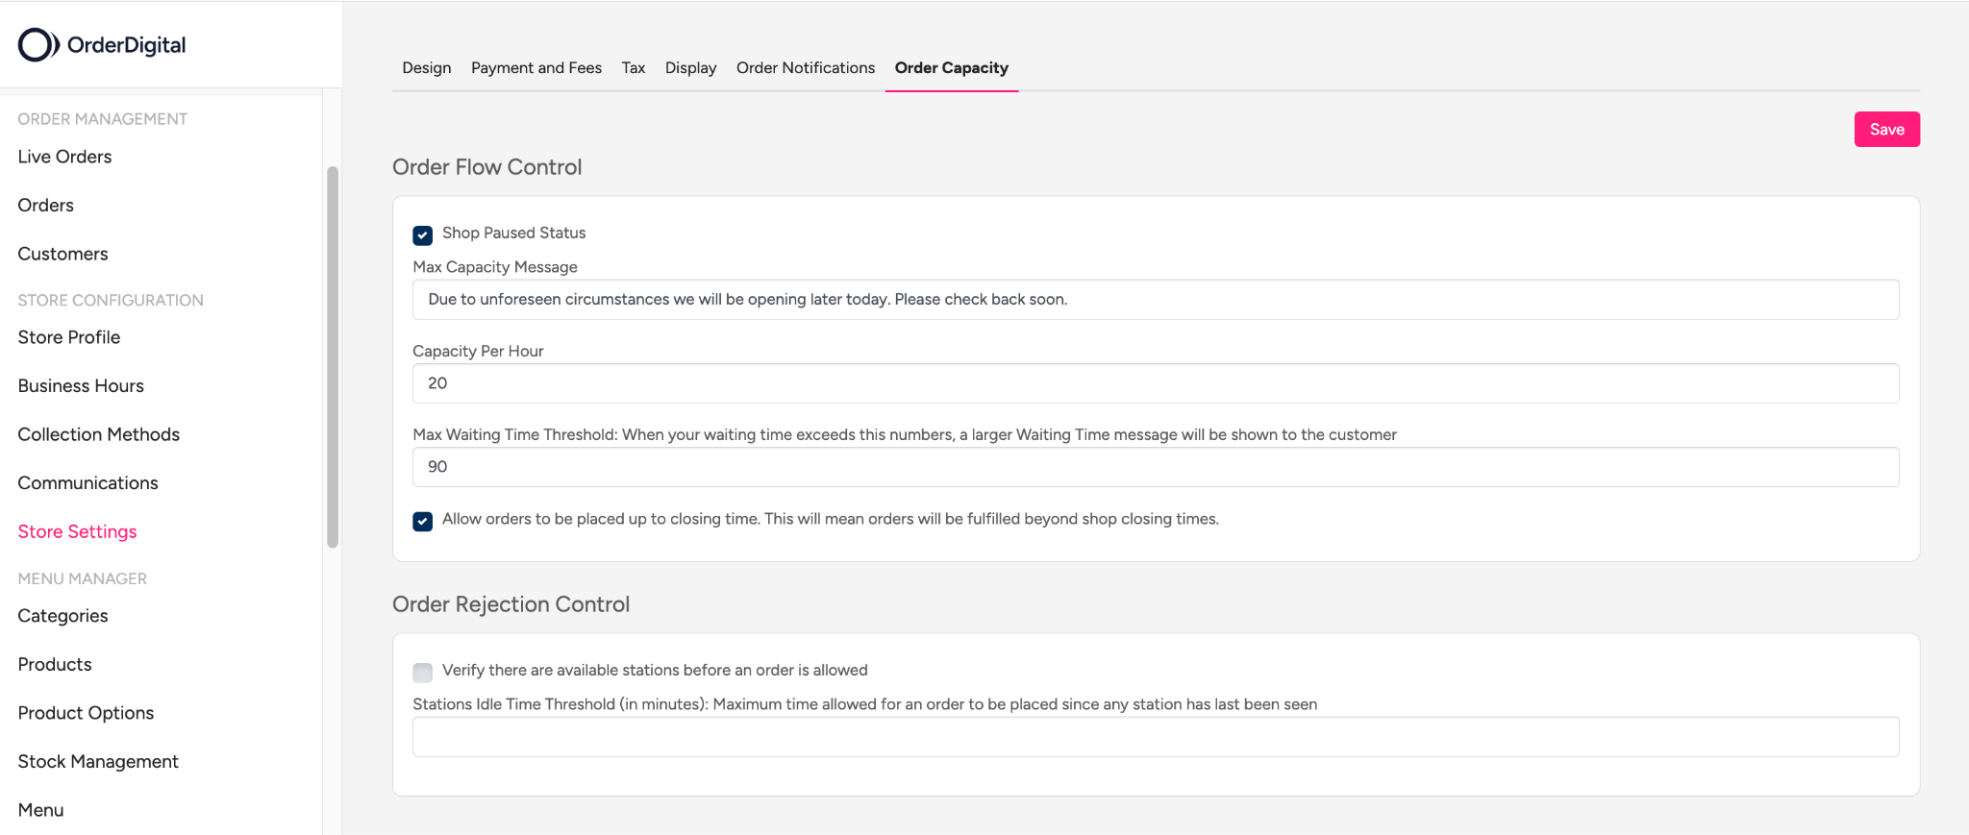Open the Business Hours page

[x=81, y=386]
